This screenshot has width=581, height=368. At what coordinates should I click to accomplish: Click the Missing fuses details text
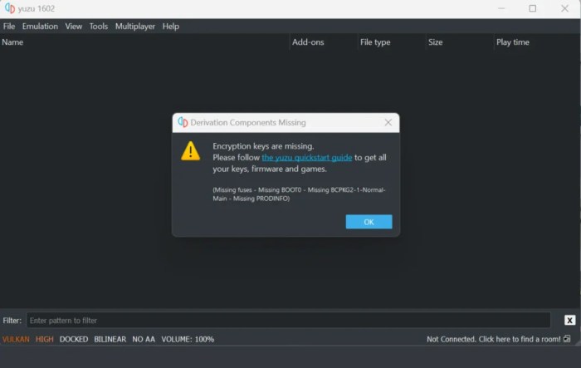click(x=299, y=194)
